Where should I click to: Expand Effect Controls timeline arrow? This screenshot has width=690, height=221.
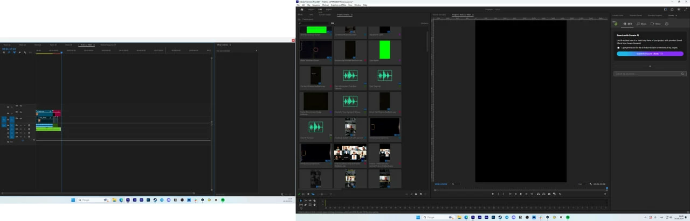pyautogui.click(x=256, y=51)
